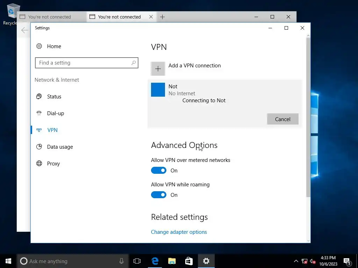Open the Status settings page
358x268 pixels.
54,97
